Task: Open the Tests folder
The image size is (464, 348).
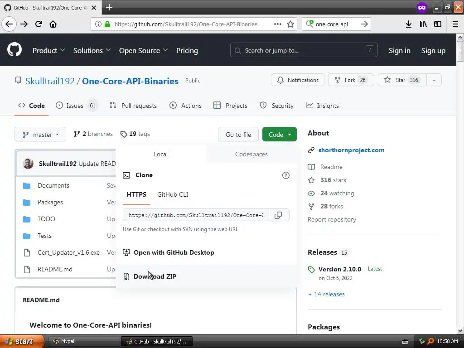Action: coord(44,236)
